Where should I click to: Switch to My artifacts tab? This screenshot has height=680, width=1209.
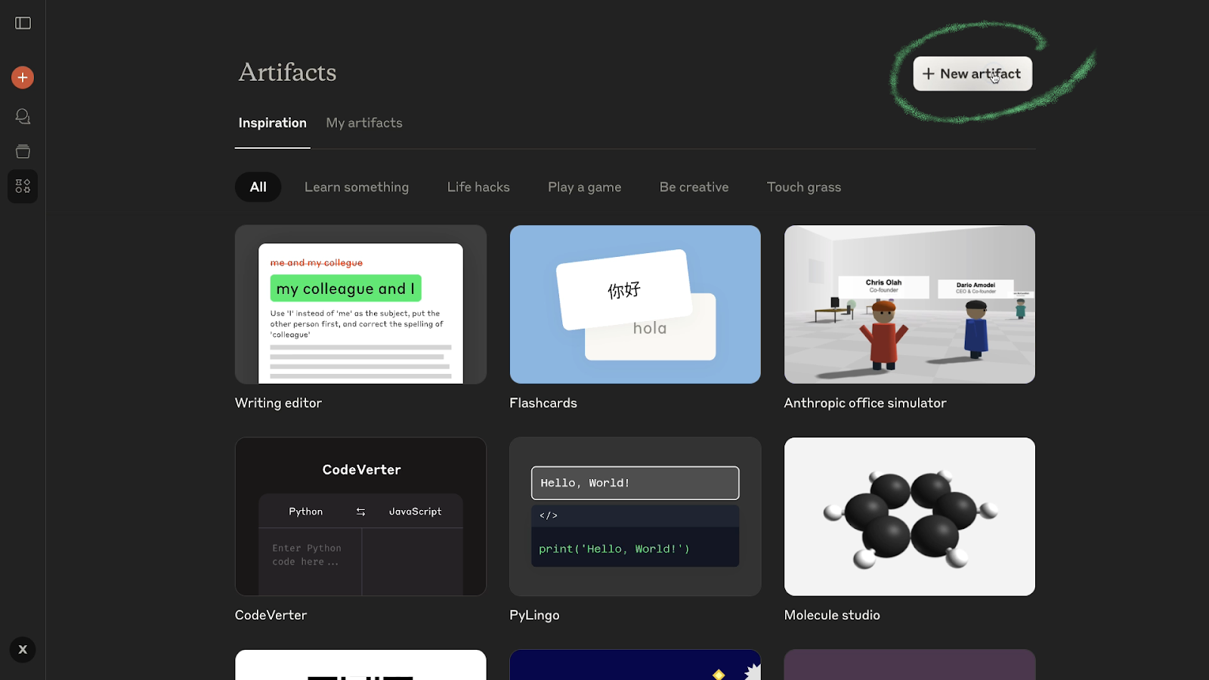click(x=364, y=123)
